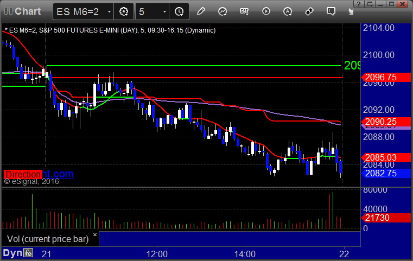Screen dimensions: 413x261
Task: Click the Chart window title
Action: point(28,11)
